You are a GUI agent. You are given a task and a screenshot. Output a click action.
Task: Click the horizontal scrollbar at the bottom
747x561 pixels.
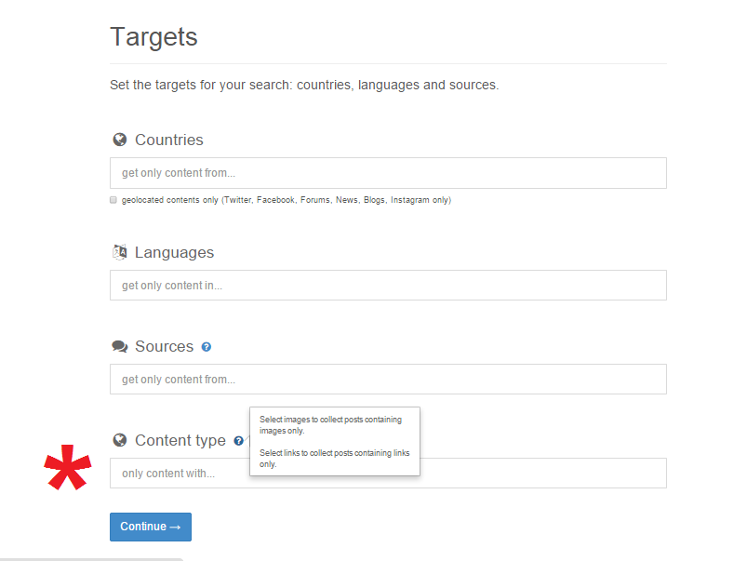pos(93,558)
